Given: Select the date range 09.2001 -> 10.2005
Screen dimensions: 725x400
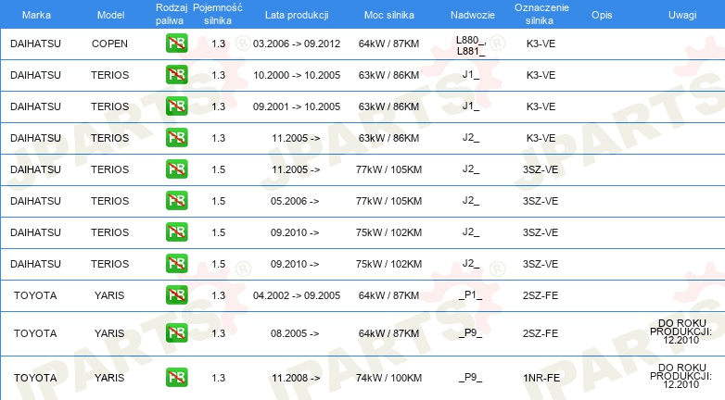Looking at the screenshot, I should (x=297, y=106).
